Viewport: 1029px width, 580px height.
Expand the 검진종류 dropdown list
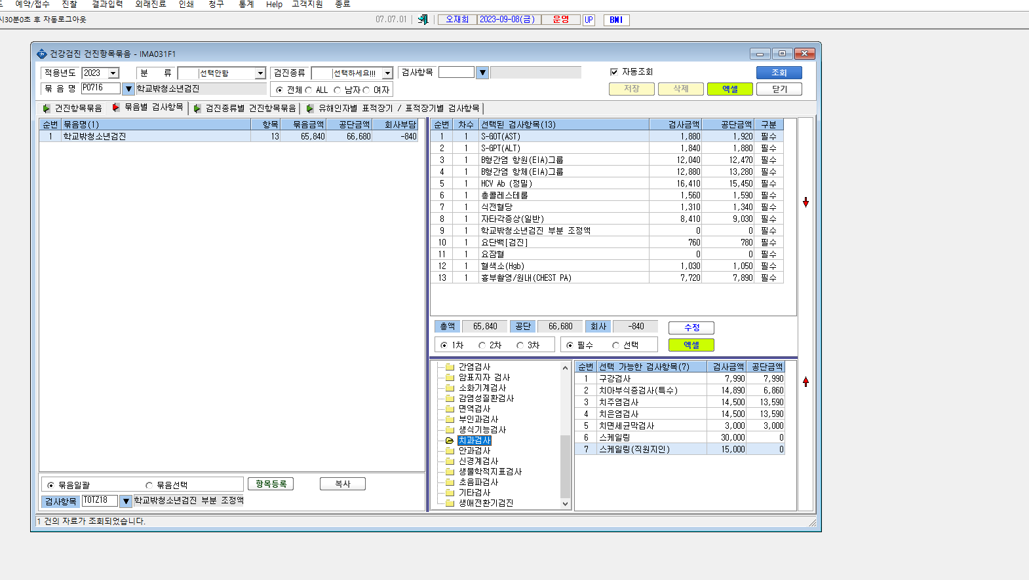tap(388, 73)
